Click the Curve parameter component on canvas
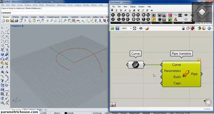The width and height of the screenshot is (214, 114). (136, 65)
